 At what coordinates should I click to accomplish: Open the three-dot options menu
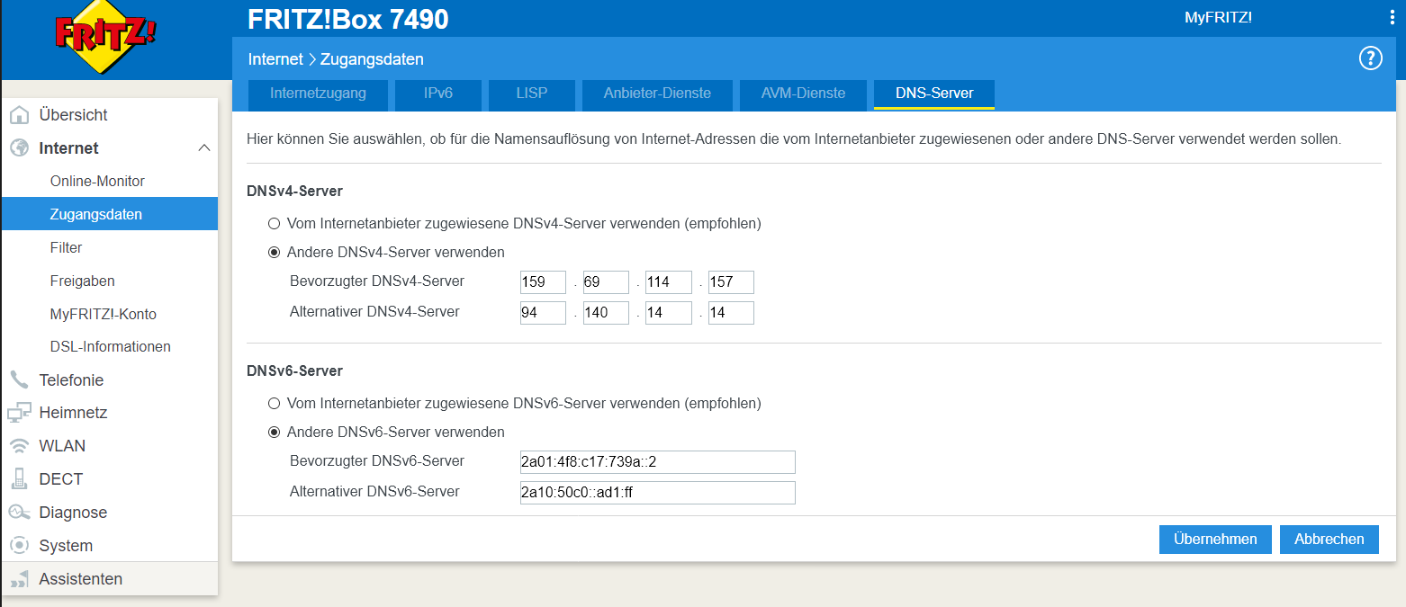1393,18
